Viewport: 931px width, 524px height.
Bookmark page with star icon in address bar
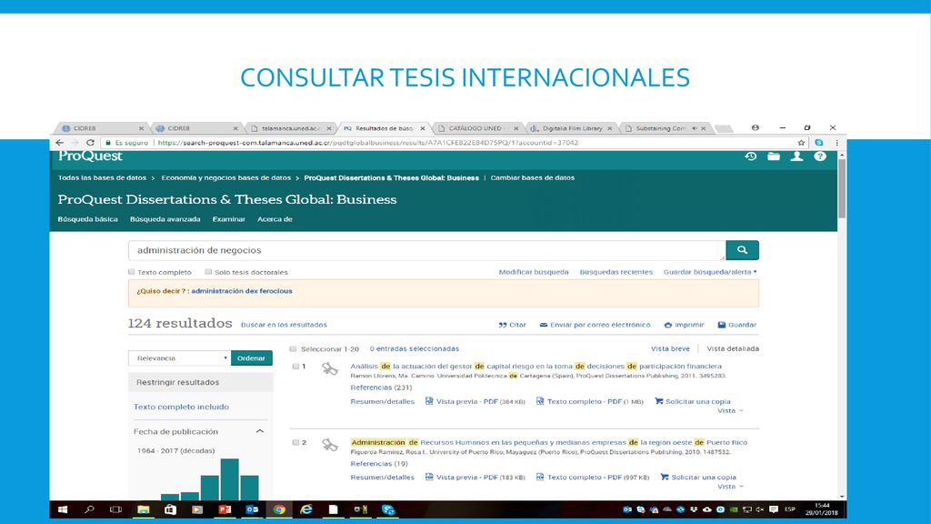801,143
